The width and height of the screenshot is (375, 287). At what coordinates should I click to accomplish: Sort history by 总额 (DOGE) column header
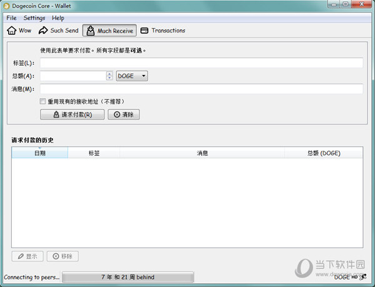click(324, 153)
